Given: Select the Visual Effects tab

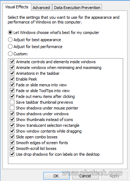Looking at the screenshot, I should [17, 7].
